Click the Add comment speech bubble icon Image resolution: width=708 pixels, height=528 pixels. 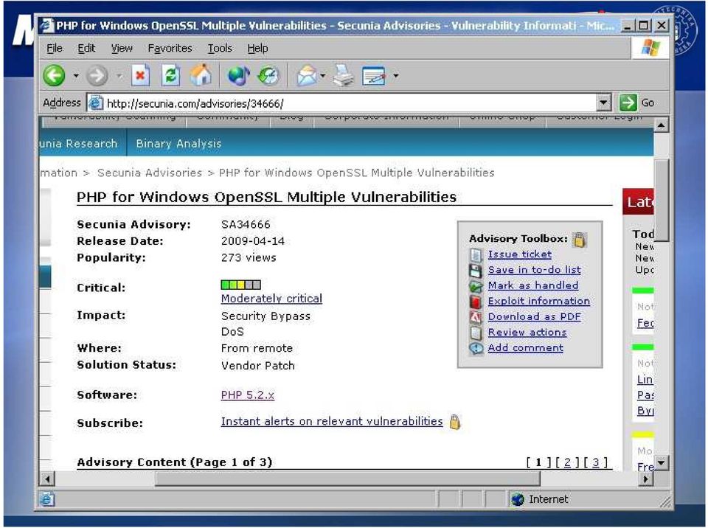476,349
